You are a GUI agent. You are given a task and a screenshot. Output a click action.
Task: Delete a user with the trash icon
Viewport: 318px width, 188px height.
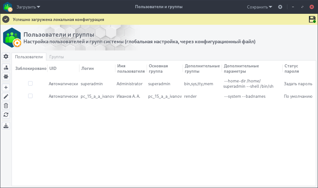pos(6,106)
